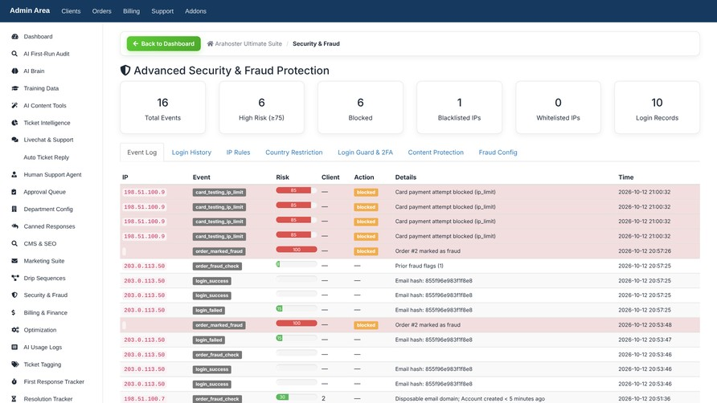Click the risk bar showing 100 at 20:57:26
This screenshot has width=717, height=403.
(x=297, y=250)
